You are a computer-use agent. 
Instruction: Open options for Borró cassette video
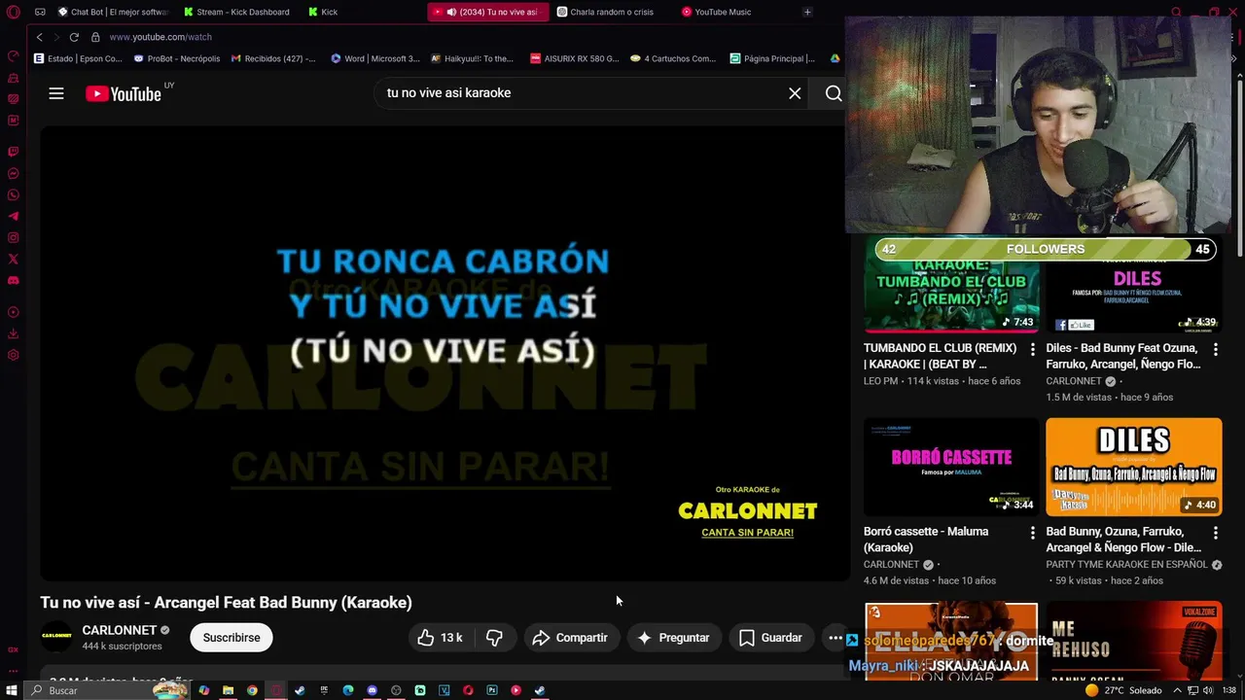[x=1033, y=532]
